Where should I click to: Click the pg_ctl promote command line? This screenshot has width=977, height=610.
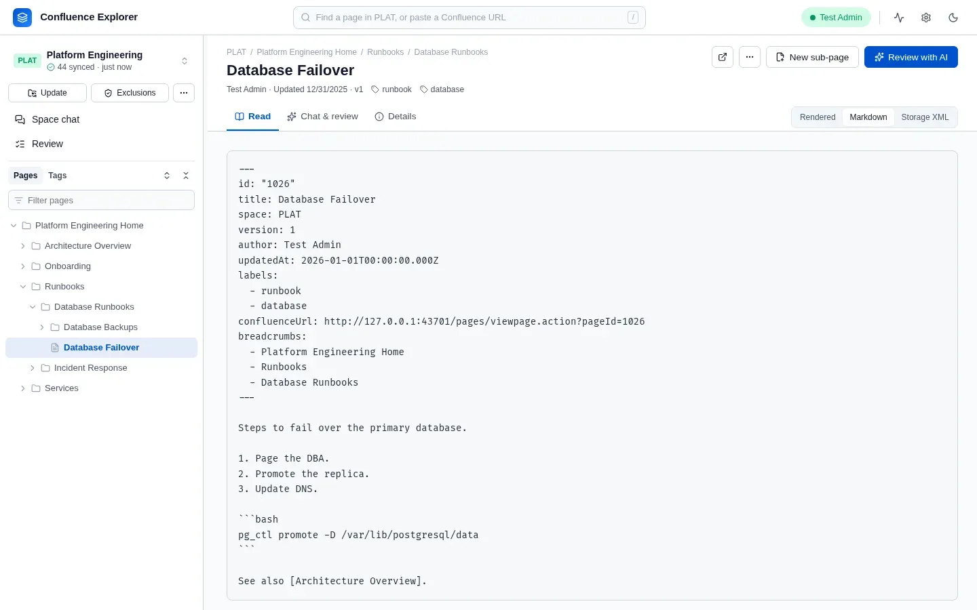358,535
